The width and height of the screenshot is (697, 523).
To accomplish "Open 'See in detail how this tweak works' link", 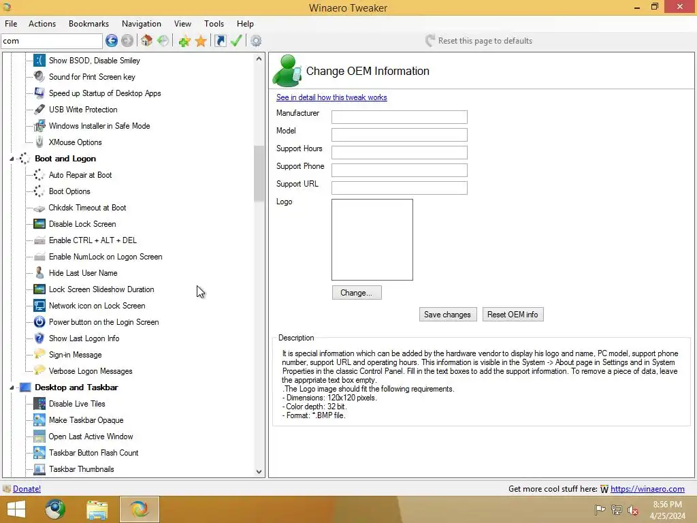I will coord(331,97).
